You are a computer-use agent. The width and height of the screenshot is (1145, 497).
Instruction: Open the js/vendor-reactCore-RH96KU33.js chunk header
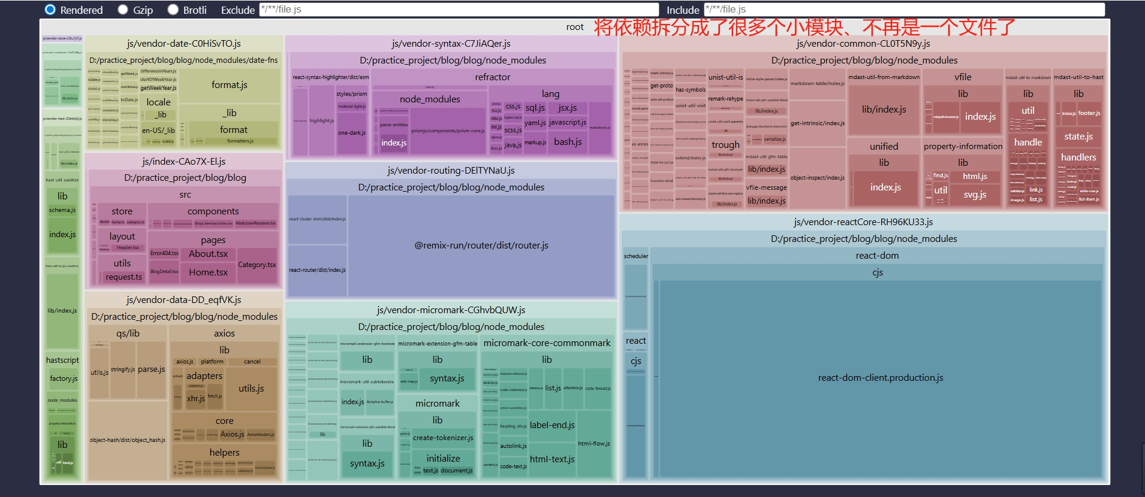tap(863, 222)
